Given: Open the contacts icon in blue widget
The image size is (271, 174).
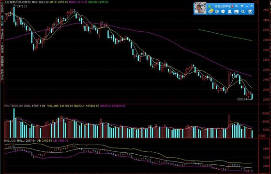Looking at the screenshot, I should point(229,12).
